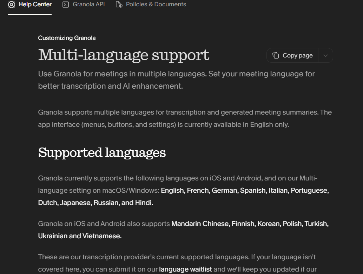Open the Policies & Documents tab
Image resolution: width=363 pixels, height=274 pixels.
tap(151, 5)
